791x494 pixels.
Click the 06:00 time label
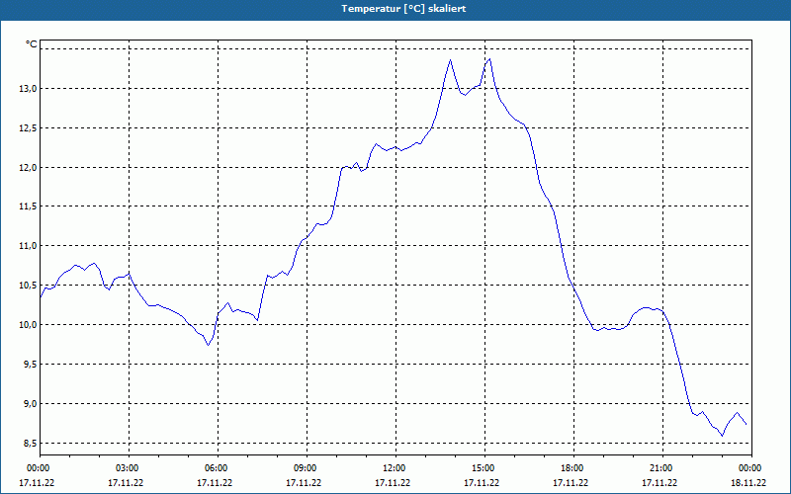[218, 468]
